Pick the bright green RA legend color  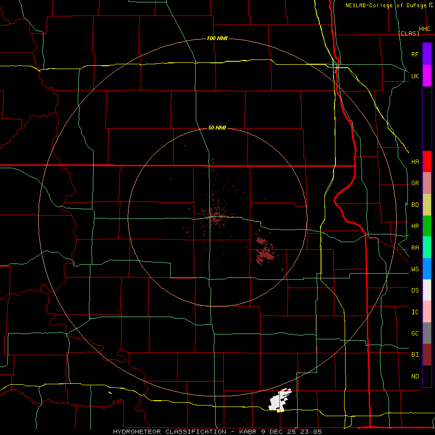(427, 247)
